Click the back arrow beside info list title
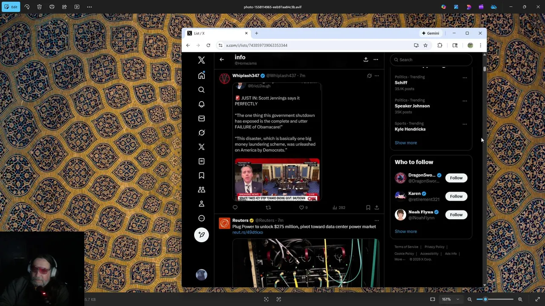The height and width of the screenshot is (306, 545). click(221, 59)
